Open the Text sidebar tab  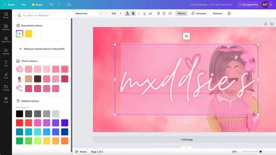[6, 63]
